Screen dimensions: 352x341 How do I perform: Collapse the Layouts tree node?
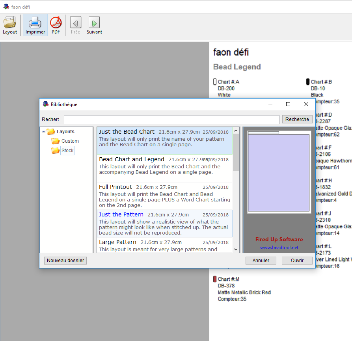pyautogui.click(x=43, y=131)
